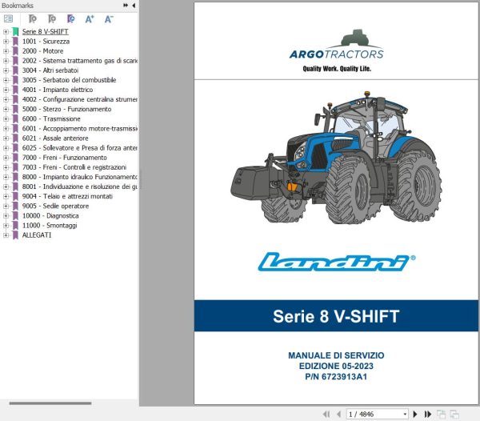Go to the next page
This screenshot has height=421, width=480.
pyautogui.click(x=415, y=415)
